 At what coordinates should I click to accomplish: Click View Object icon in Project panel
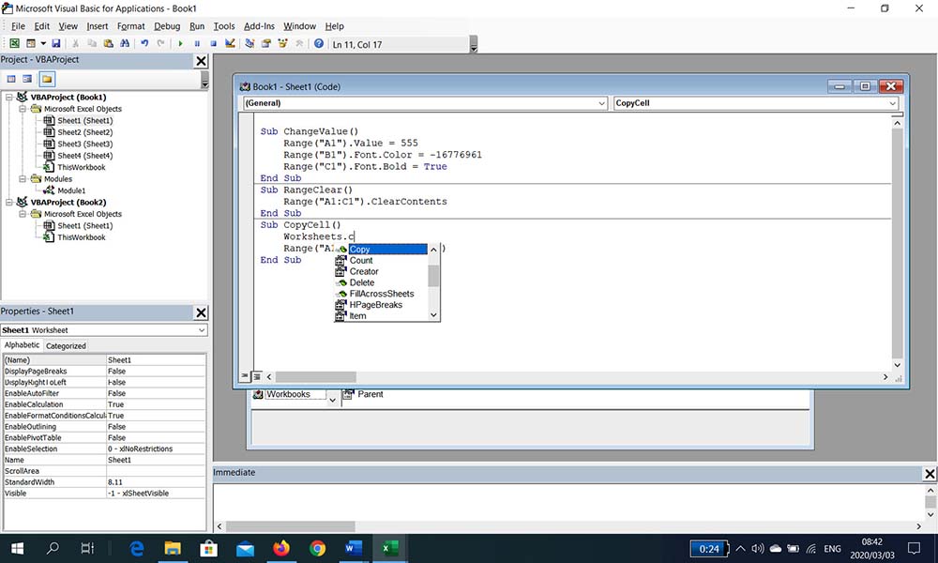pyautogui.click(x=27, y=79)
